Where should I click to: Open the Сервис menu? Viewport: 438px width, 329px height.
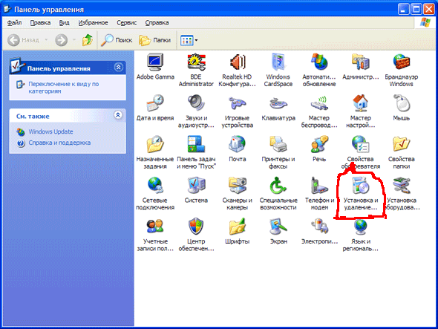(x=126, y=23)
